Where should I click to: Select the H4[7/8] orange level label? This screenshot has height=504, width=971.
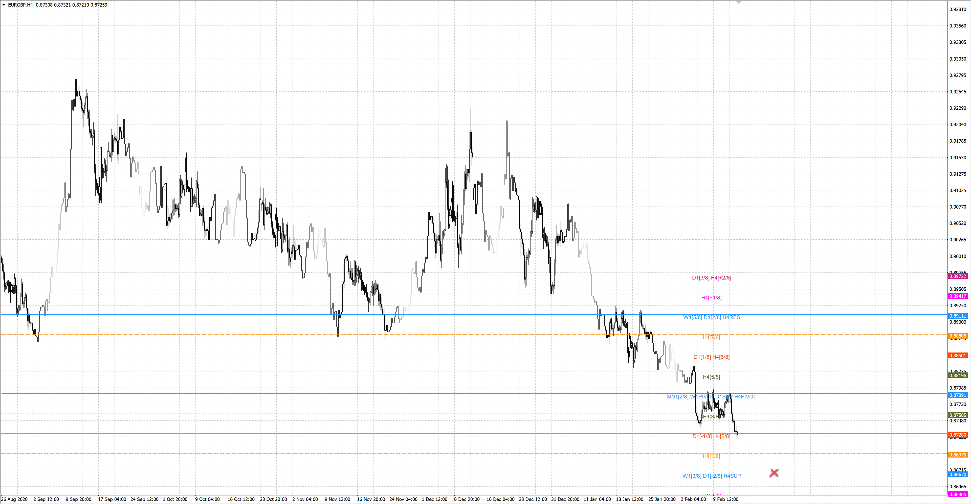[x=711, y=337]
